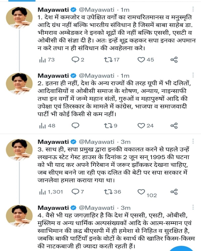Like the third tweet with 102 likes
Screen dimensions: 201x251
[x=142, y=192]
